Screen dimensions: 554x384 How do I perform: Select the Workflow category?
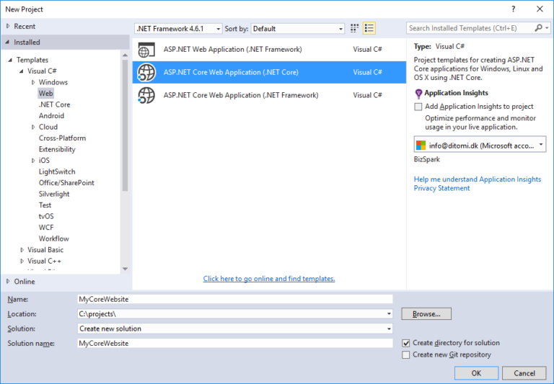coord(53,238)
